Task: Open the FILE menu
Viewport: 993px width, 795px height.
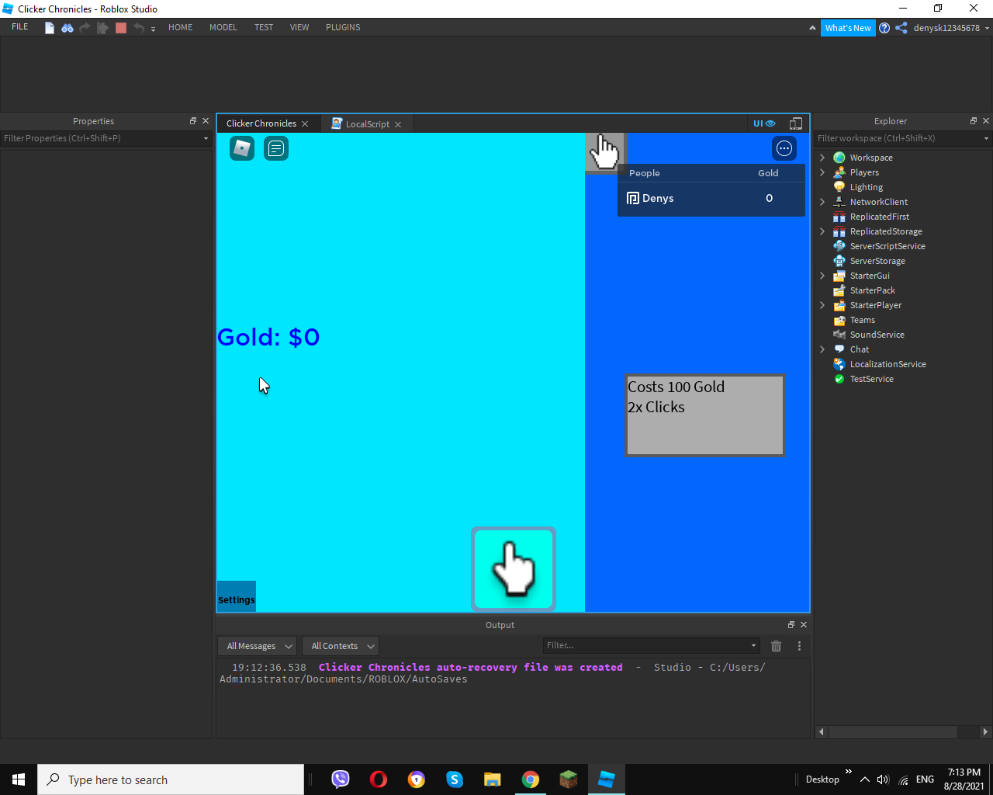Action: 20,27
